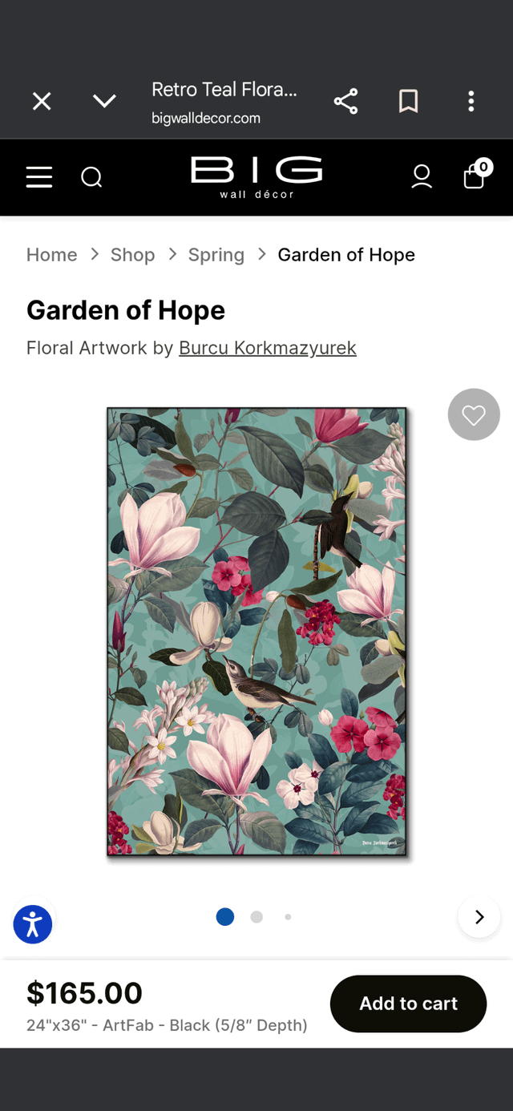Advance to next product image arrow
The height and width of the screenshot is (1111, 513).
(x=479, y=917)
